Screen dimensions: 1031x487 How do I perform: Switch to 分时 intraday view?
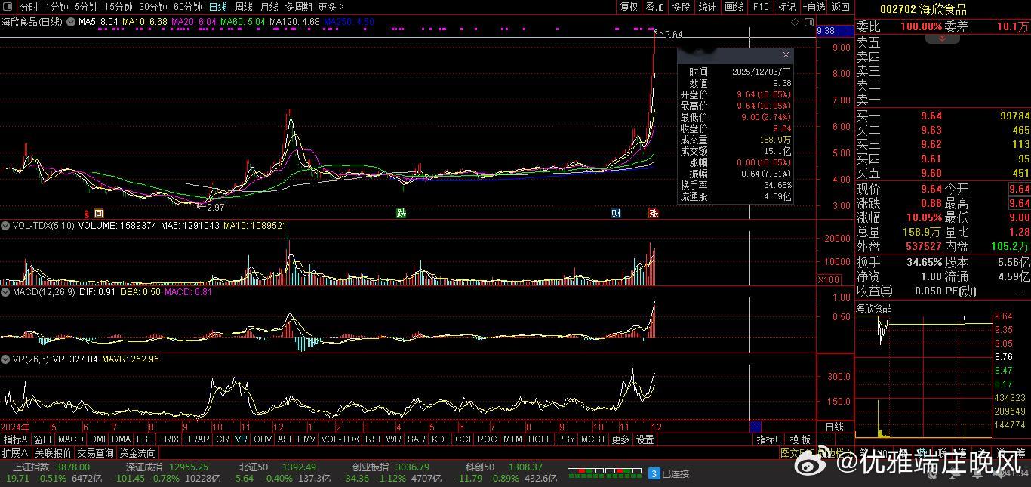pyautogui.click(x=29, y=7)
